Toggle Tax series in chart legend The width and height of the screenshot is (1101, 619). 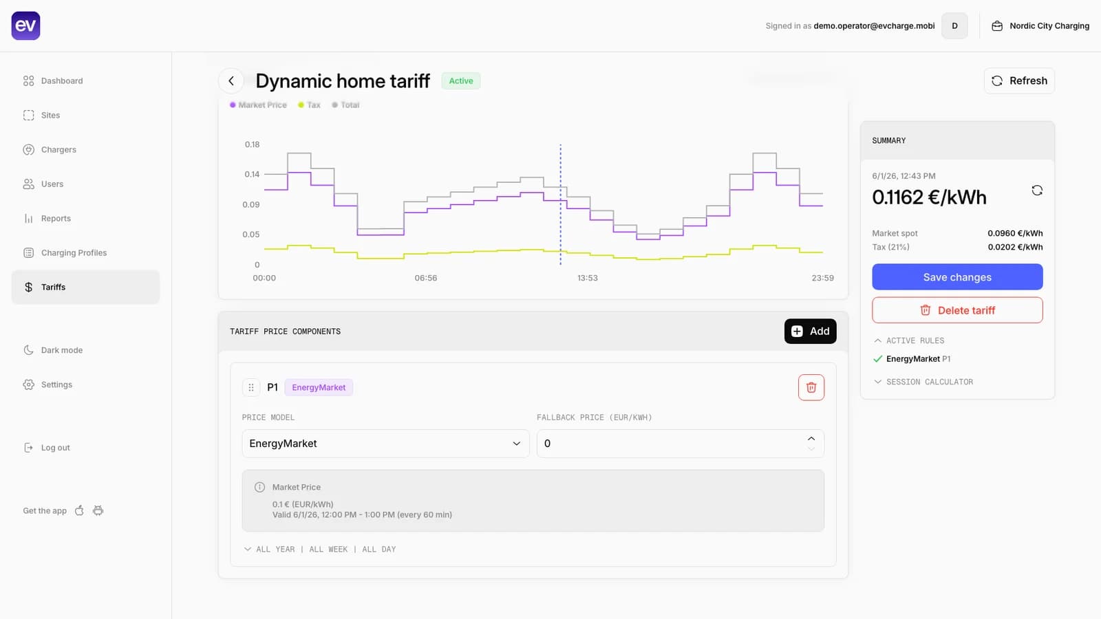click(x=309, y=105)
